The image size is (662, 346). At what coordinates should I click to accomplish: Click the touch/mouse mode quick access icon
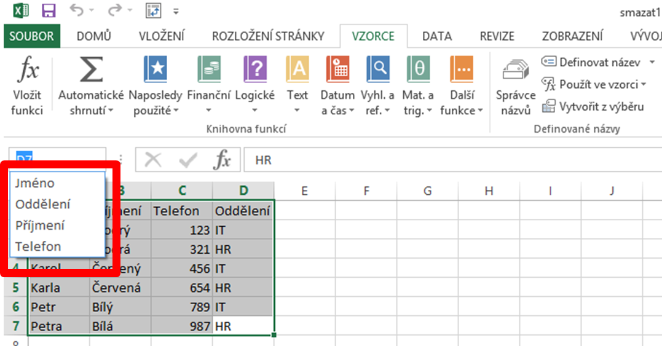click(x=153, y=10)
